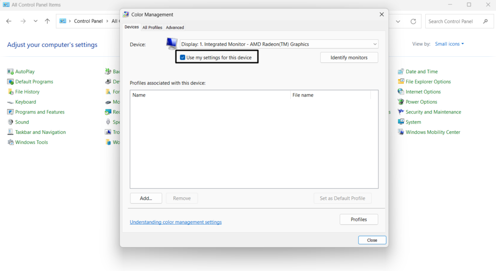
Task: Open recent locations dropdown arrow
Action: click(x=35, y=21)
